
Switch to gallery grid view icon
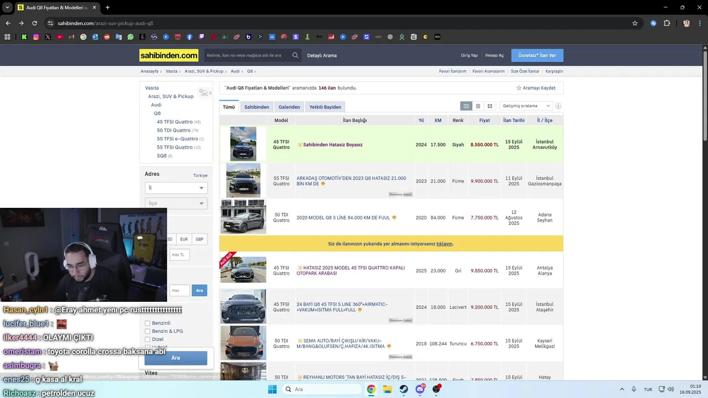tap(490, 106)
